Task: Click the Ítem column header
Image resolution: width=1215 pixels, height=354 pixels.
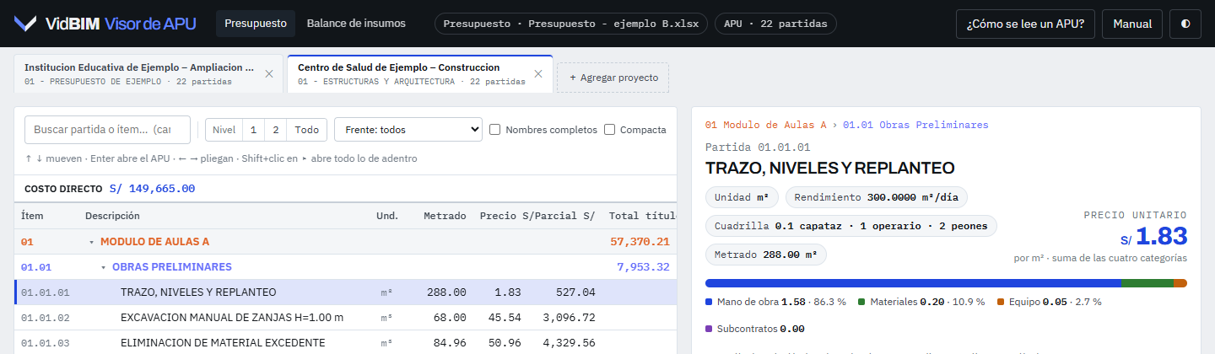Action: coord(32,216)
